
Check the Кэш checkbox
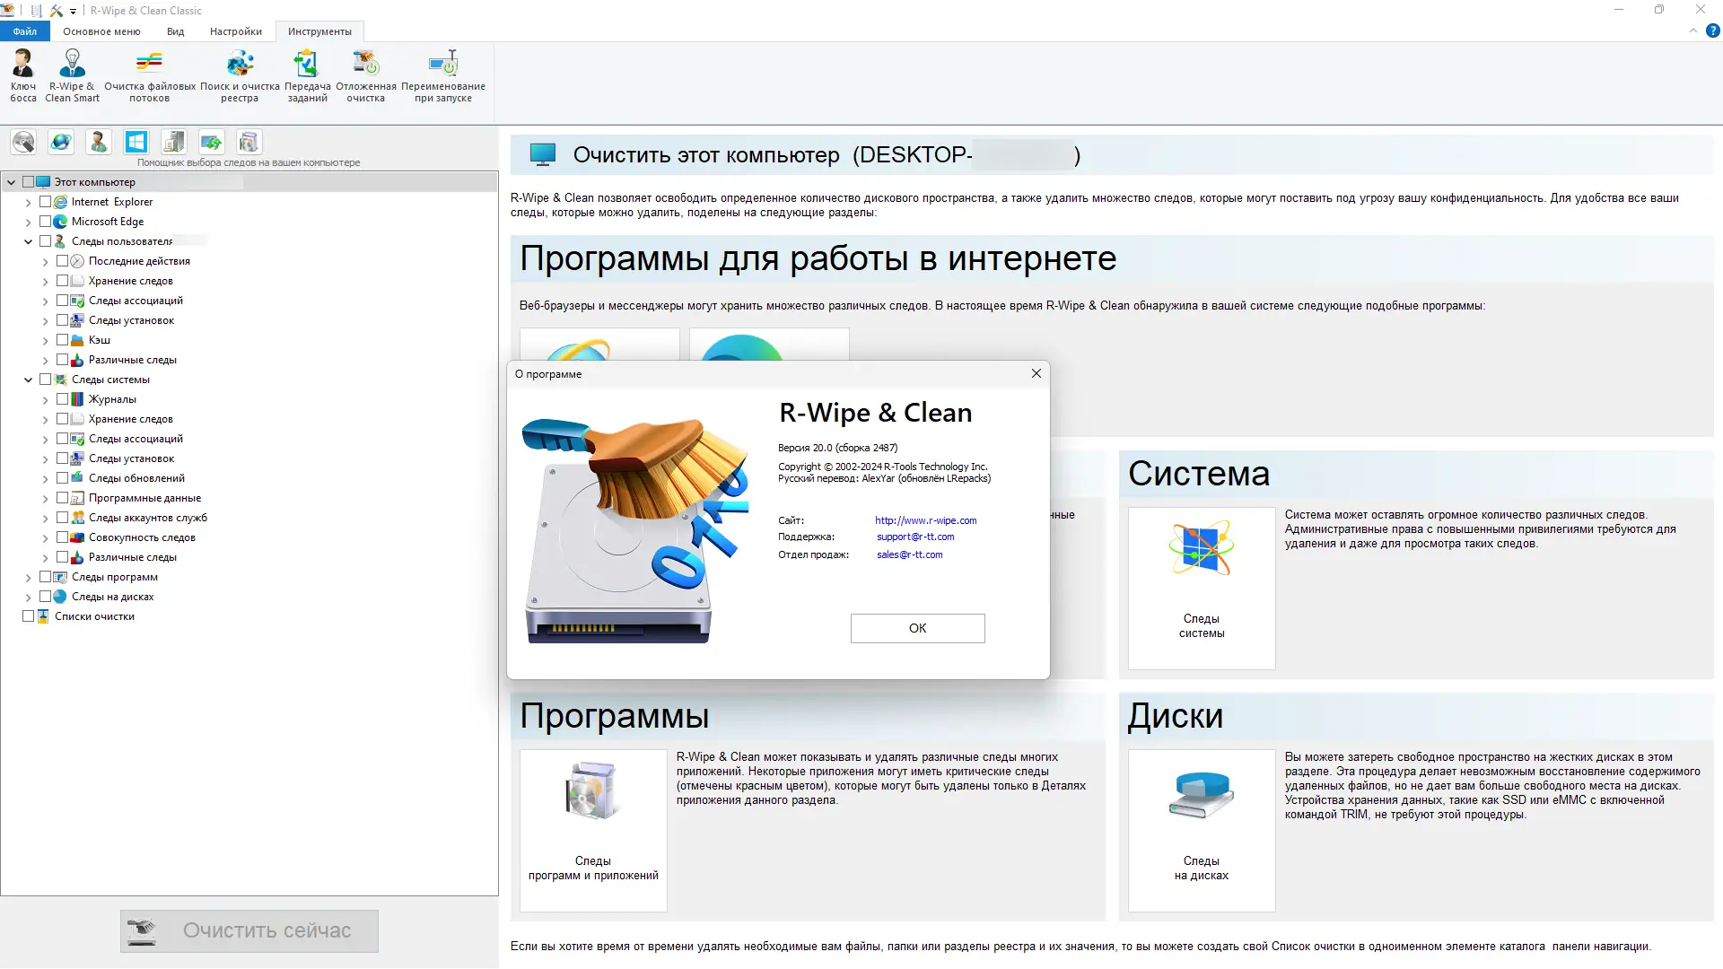point(61,340)
